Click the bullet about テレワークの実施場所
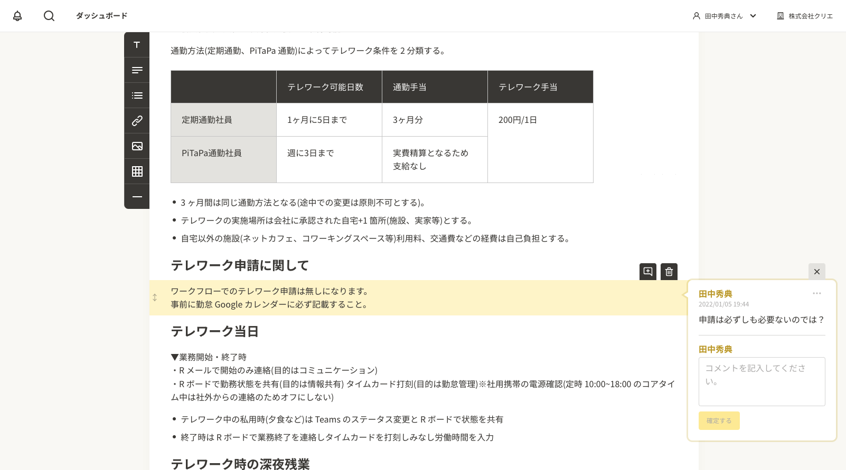846x470 pixels. point(327,220)
